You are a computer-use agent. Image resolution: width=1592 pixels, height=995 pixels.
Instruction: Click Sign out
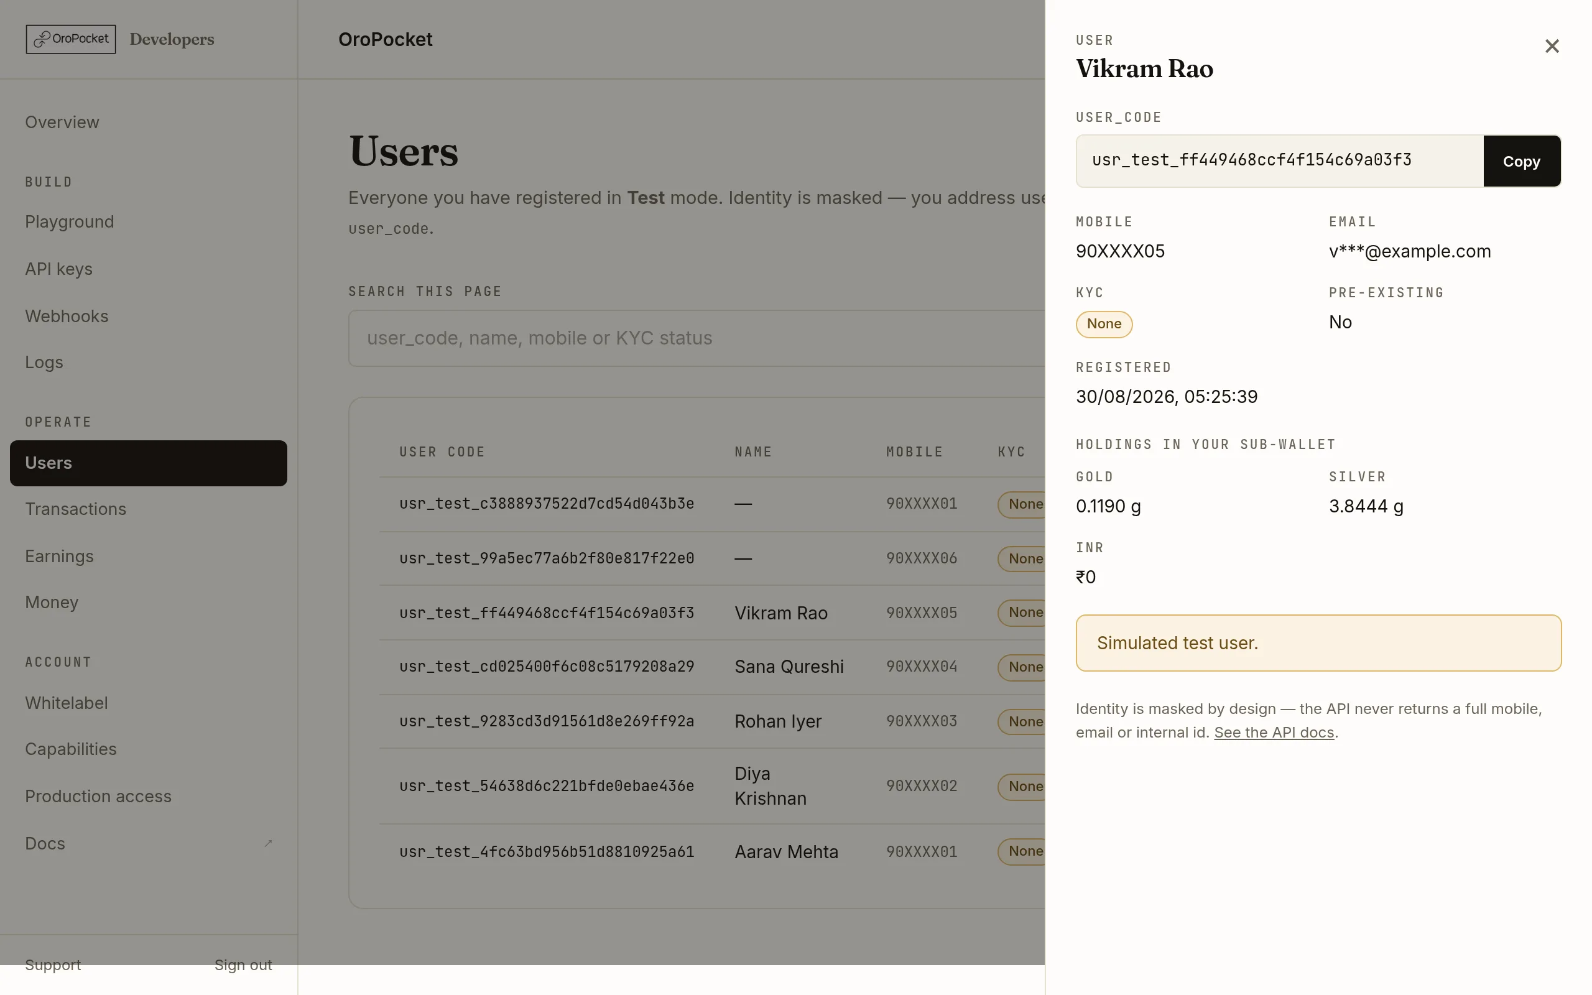tap(243, 965)
